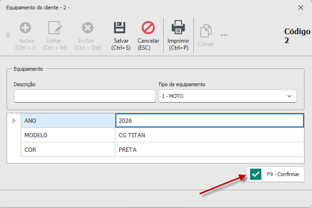
Task: Save using the Salvar floppy disk icon
Action: [120, 28]
